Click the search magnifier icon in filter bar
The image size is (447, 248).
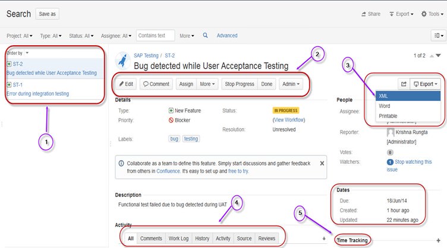click(x=206, y=36)
